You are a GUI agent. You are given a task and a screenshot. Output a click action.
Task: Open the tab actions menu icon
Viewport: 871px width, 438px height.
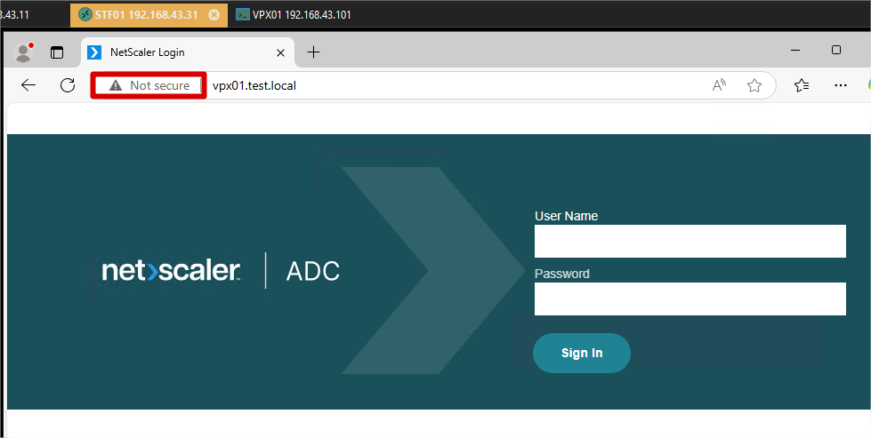pyautogui.click(x=57, y=52)
